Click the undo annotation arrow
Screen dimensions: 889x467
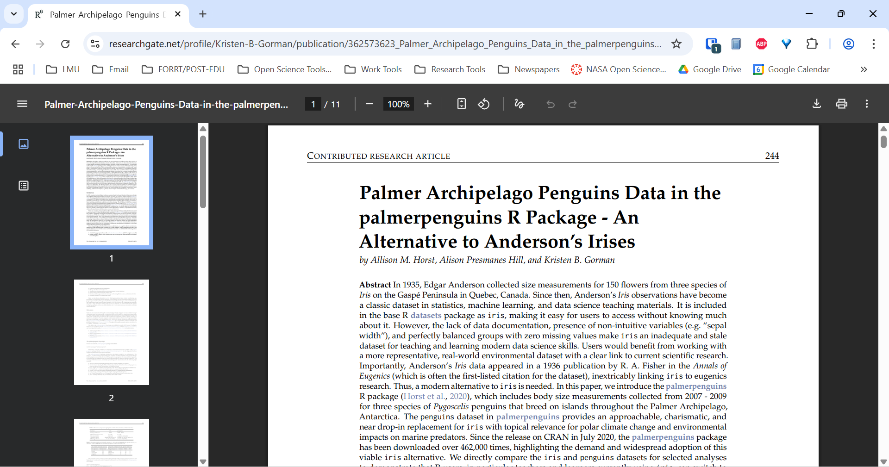(551, 104)
